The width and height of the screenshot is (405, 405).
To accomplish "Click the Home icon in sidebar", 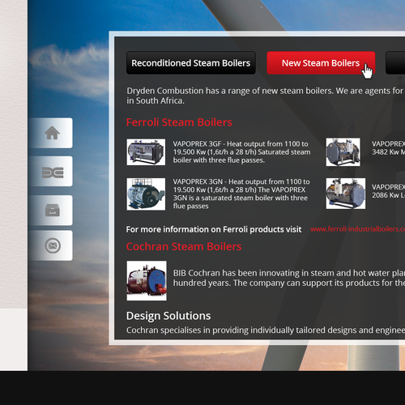I will (52, 133).
